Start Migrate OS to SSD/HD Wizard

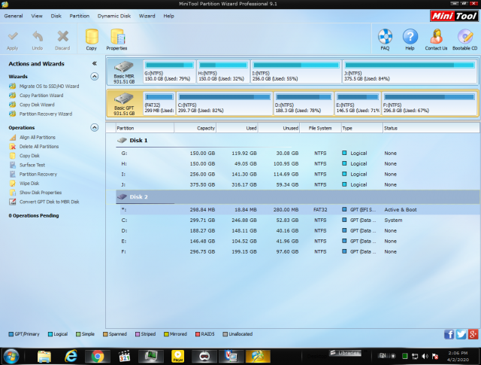click(49, 87)
